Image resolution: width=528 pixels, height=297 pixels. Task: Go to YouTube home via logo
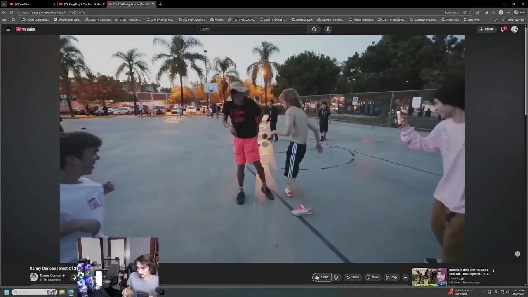[x=25, y=29]
